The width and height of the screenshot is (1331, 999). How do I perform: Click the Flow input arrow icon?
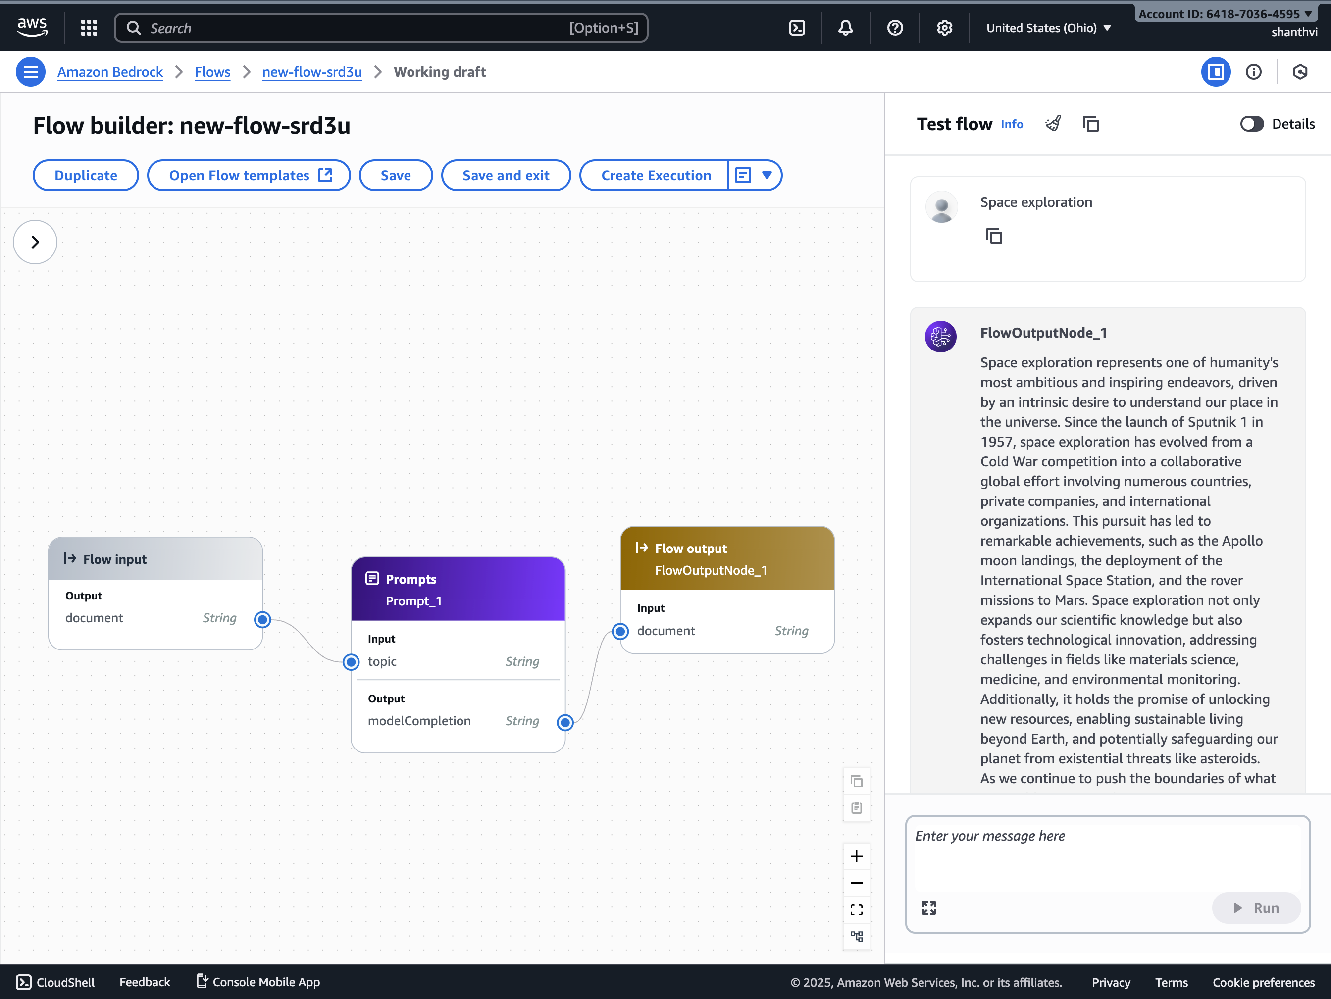click(x=70, y=559)
